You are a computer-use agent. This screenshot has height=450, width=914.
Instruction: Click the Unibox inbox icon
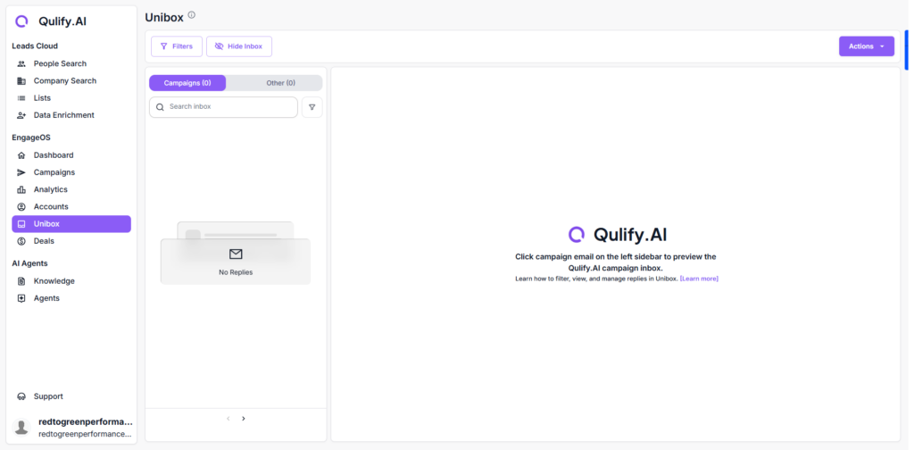pos(21,224)
